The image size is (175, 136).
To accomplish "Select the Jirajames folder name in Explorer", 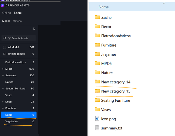I will [109, 54].
